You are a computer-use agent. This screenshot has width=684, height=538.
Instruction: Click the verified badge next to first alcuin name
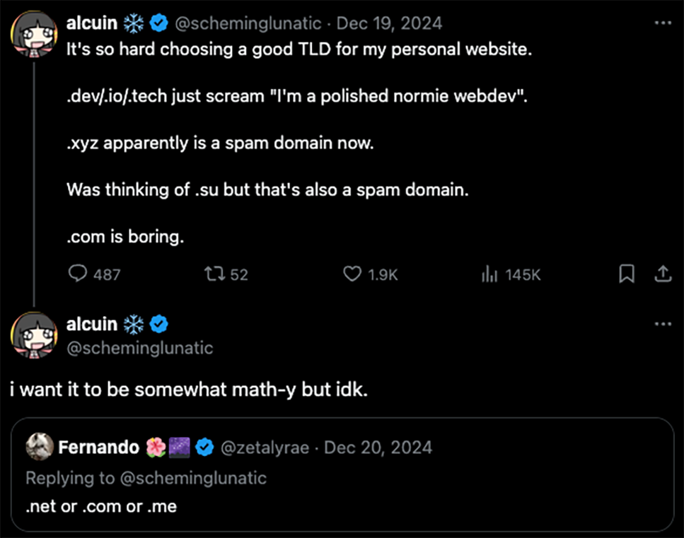[158, 23]
